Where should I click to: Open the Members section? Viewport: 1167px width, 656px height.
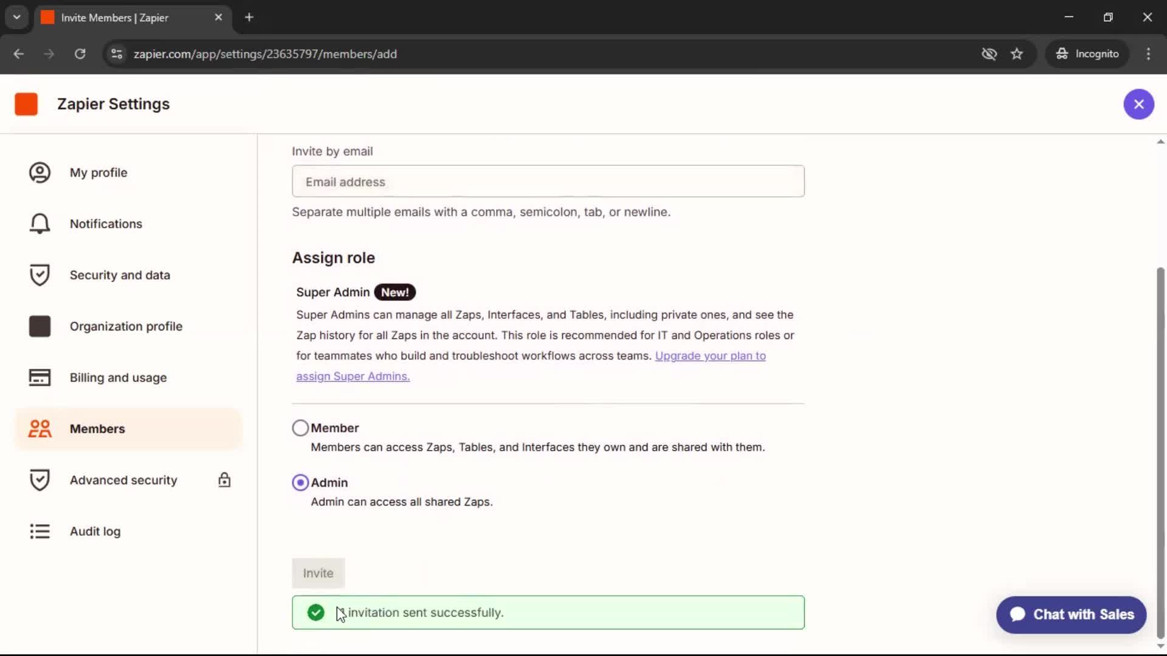[128, 429]
